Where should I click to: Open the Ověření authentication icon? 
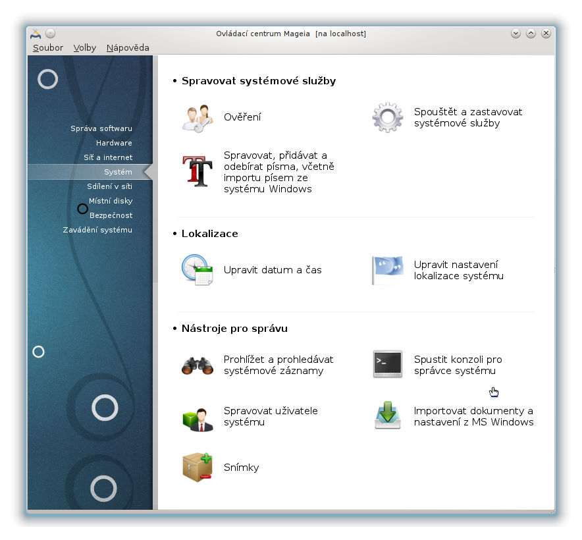coord(198,118)
